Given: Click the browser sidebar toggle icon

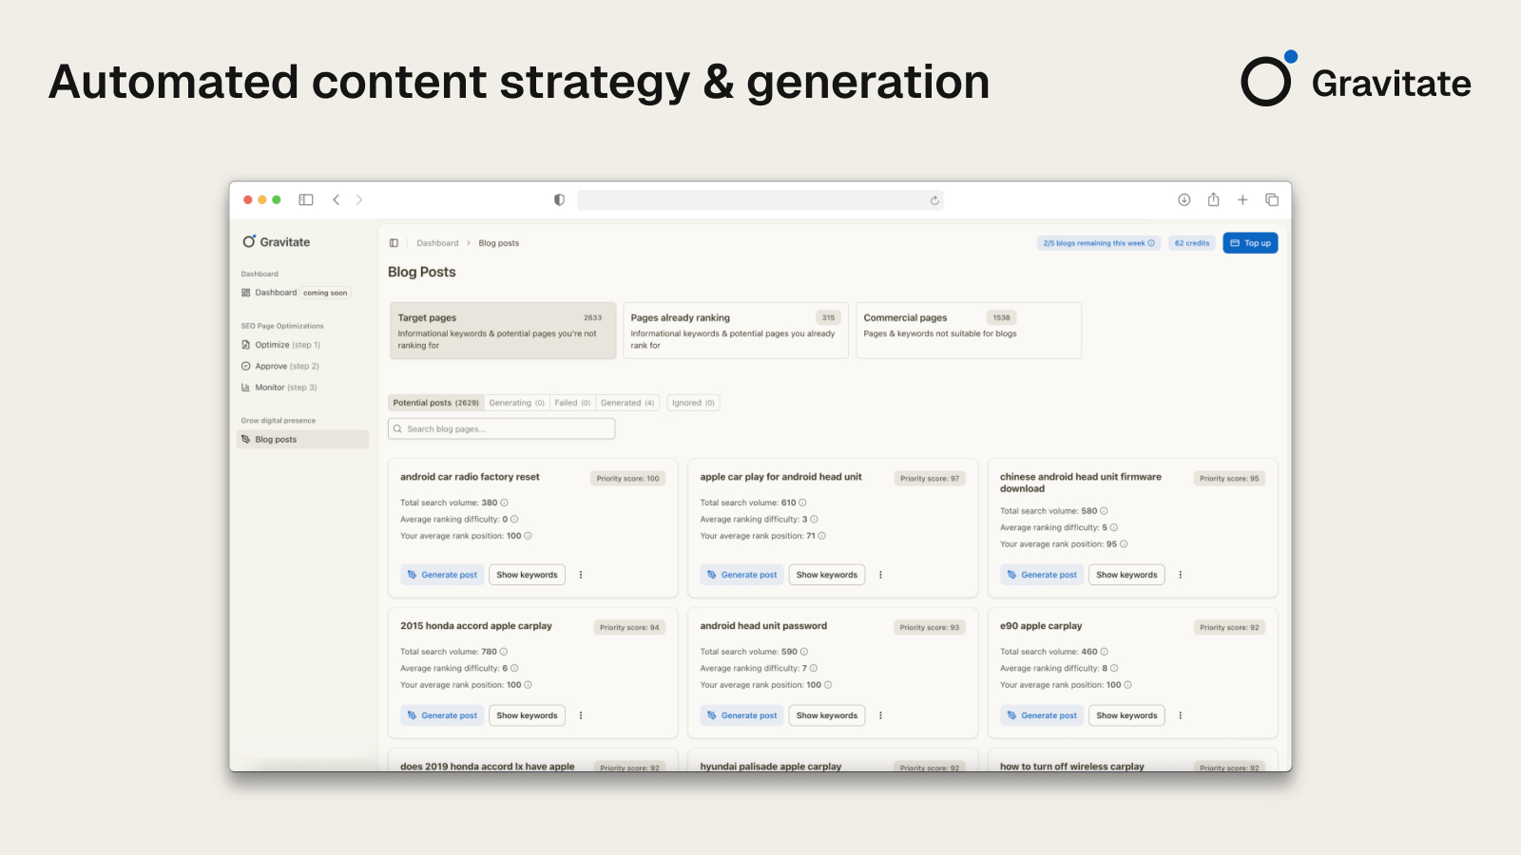Looking at the screenshot, I should 306,199.
